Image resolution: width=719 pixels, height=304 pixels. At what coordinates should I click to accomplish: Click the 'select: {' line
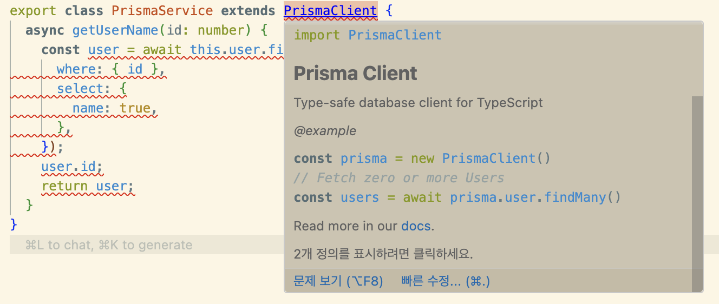coord(91,89)
